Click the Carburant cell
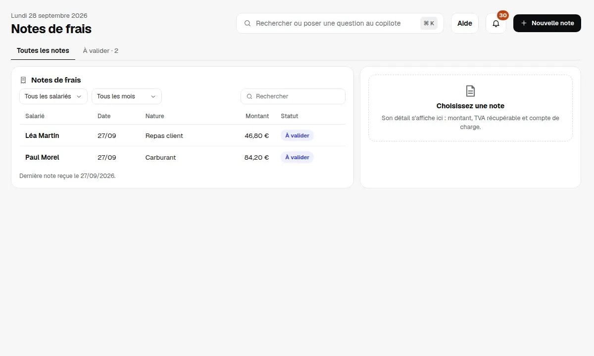The height and width of the screenshot is (356, 594). tap(161, 157)
